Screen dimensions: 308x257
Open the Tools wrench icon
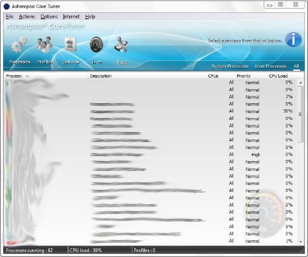(121, 44)
